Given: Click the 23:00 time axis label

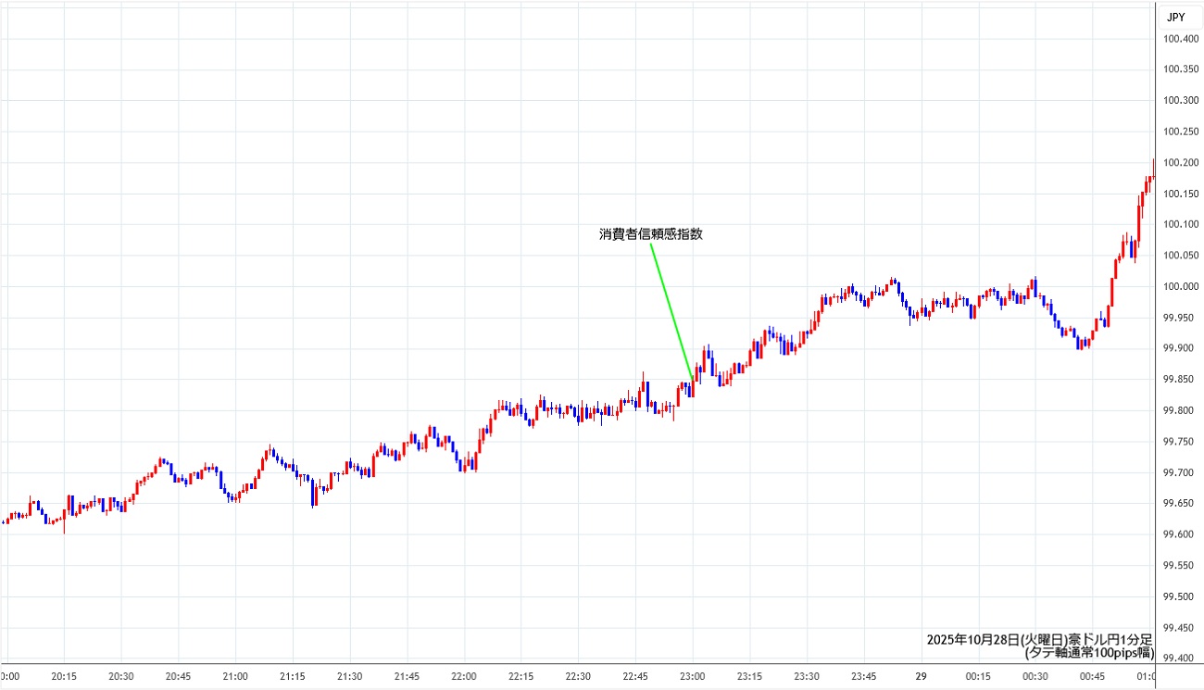Looking at the screenshot, I should (x=693, y=676).
